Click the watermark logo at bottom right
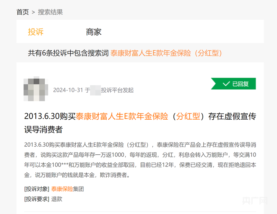 [x=255, y=201]
